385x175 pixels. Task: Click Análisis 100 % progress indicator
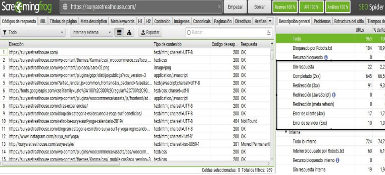pyautogui.click(x=338, y=7)
